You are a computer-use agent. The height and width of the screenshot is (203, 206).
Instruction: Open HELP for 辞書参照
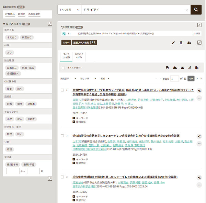click(21, 7)
